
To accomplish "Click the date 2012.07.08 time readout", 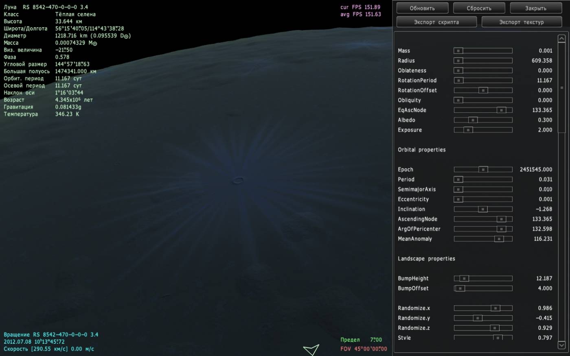I will pyautogui.click(x=34, y=342).
